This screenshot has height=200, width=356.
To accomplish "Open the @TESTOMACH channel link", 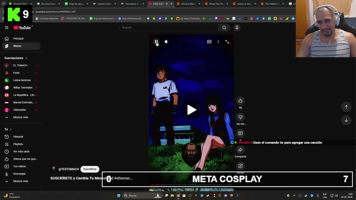I will pyautogui.click(x=69, y=169).
